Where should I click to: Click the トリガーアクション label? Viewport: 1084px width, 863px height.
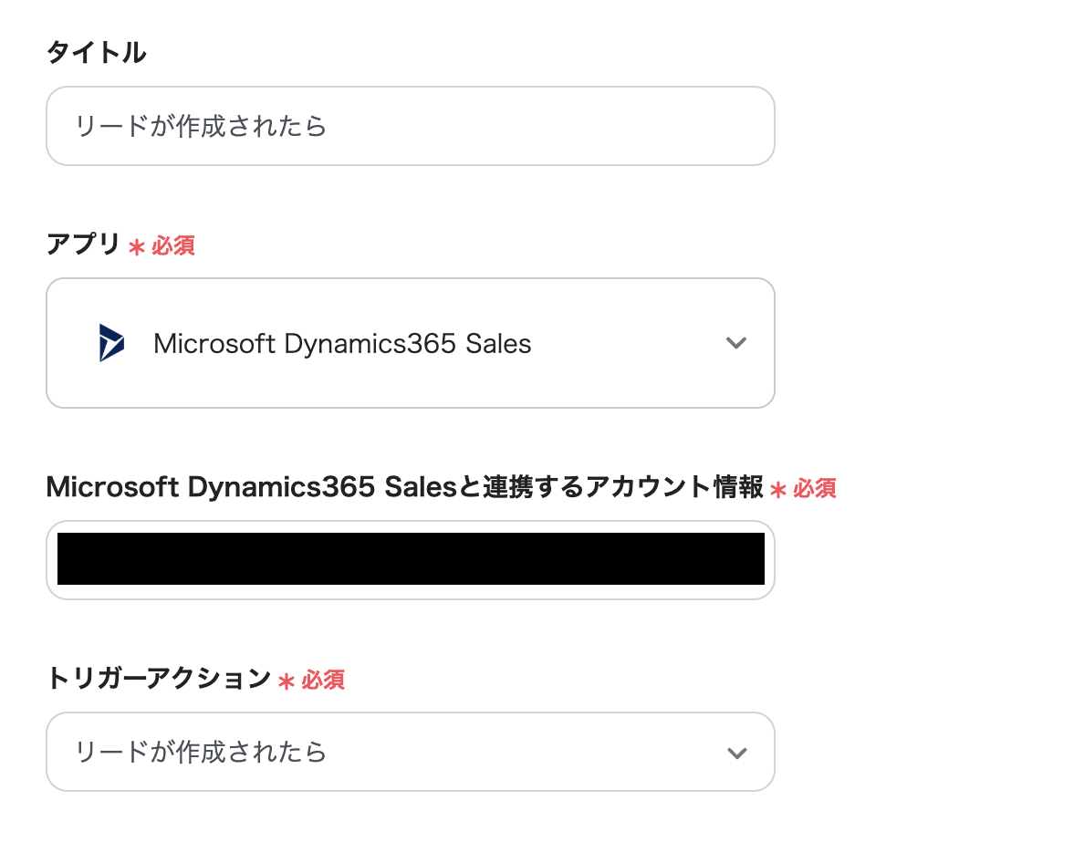tap(159, 679)
